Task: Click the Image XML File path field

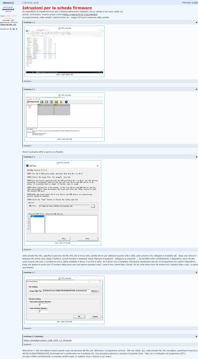Action: 66,291
